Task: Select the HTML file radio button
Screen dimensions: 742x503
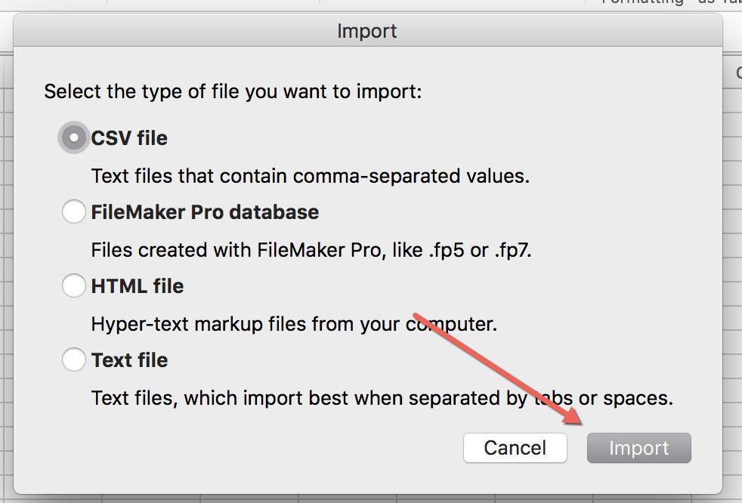Action: coord(74,285)
